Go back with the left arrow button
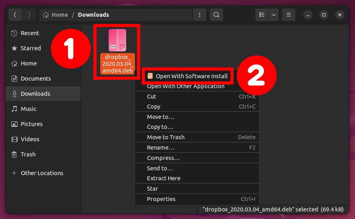Image resolution: width=355 pixels, height=219 pixels. pyautogui.click(x=15, y=15)
